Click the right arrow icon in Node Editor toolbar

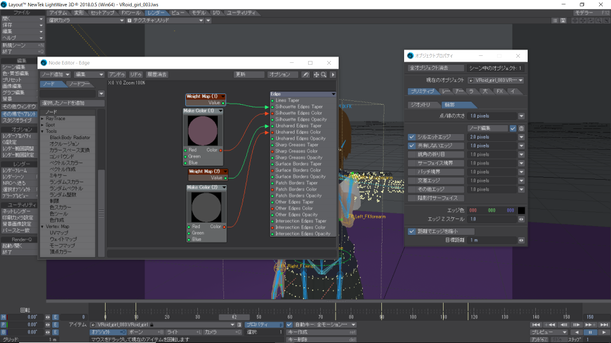click(x=333, y=75)
